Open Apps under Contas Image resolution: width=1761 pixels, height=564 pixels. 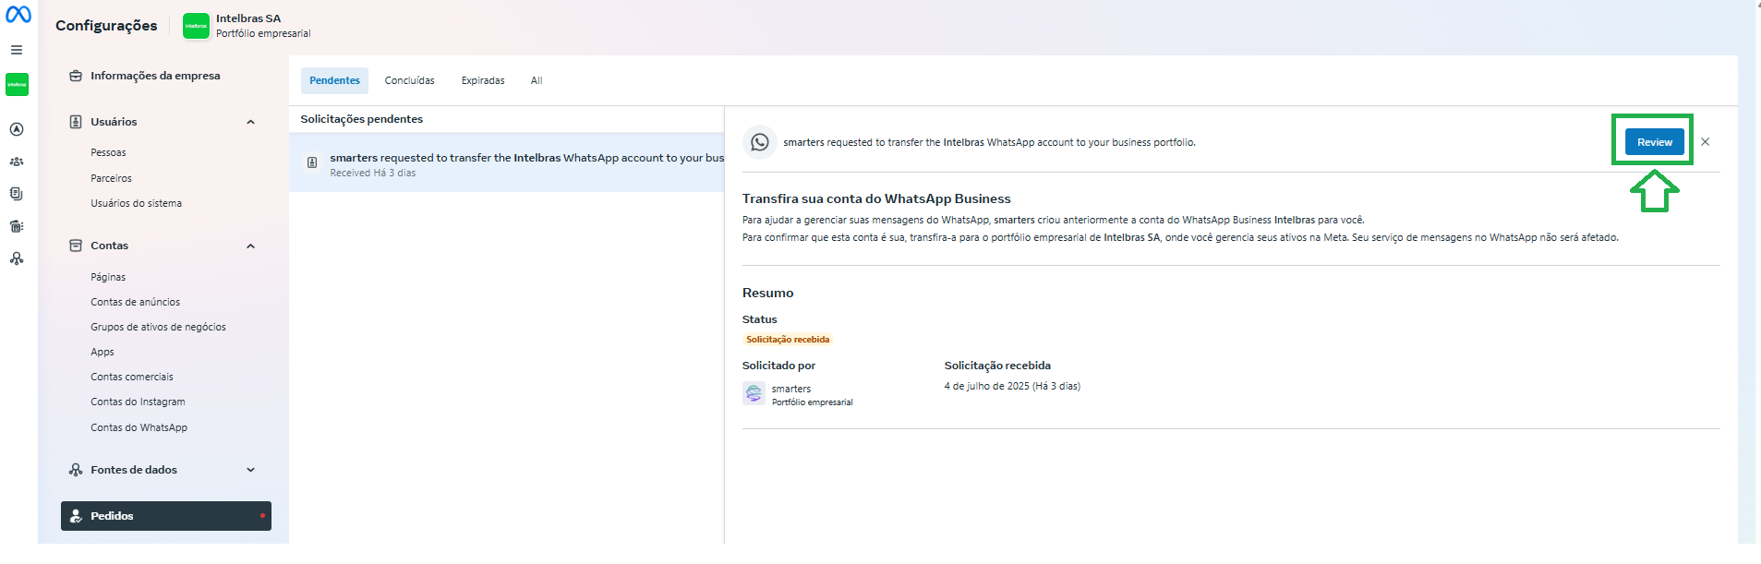(x=103, y=352)
